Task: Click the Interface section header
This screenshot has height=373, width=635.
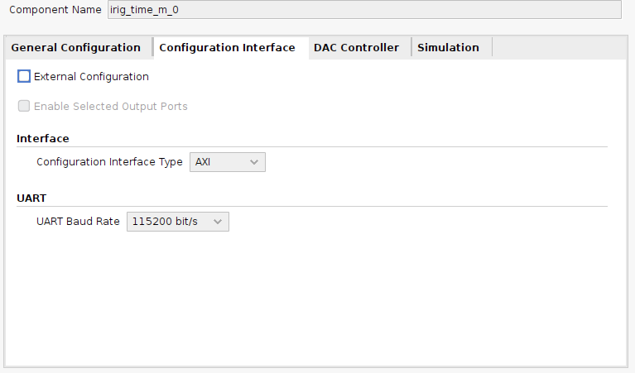Action: 43,138
